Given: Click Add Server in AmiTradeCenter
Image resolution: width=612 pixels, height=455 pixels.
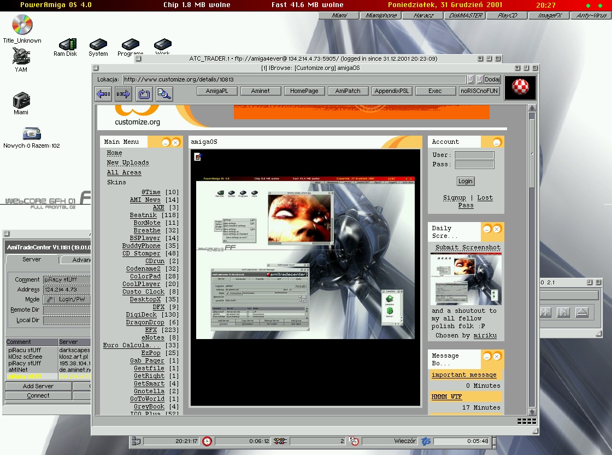Looking at the screenshot, I should click(x=38, y=386).
